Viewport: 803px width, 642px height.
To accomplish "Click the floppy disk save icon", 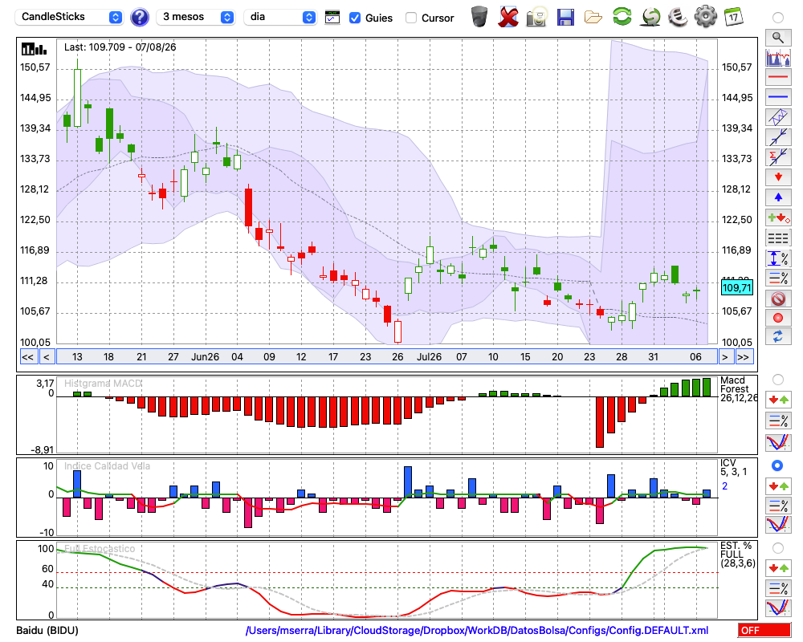I will point(565,17).
